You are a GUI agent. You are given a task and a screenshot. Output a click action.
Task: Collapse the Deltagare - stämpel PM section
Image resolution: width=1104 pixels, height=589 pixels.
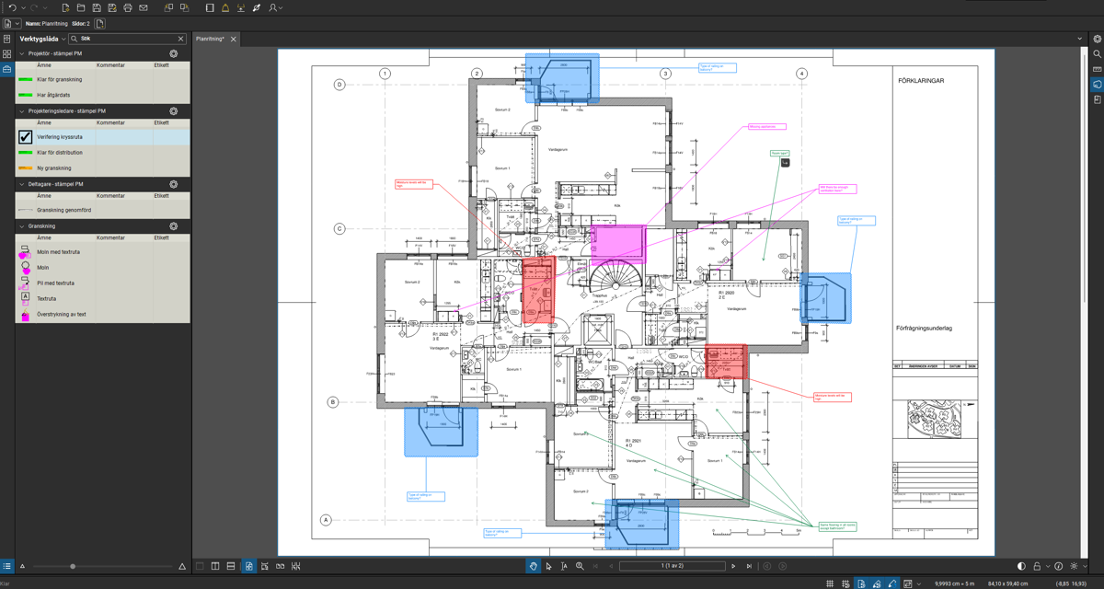[22, 184]
